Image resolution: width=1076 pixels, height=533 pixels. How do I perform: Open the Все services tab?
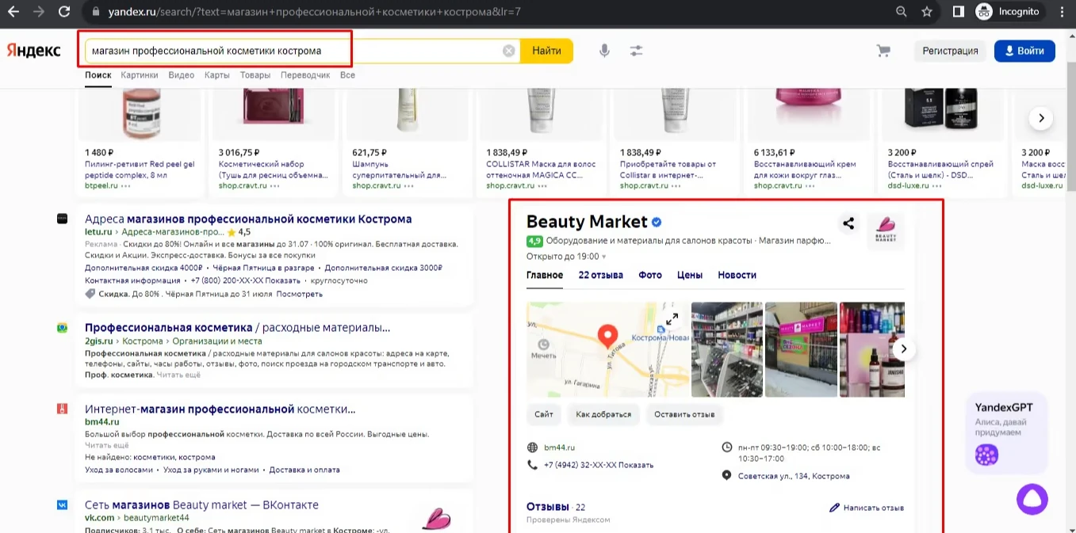pos(347,75)
